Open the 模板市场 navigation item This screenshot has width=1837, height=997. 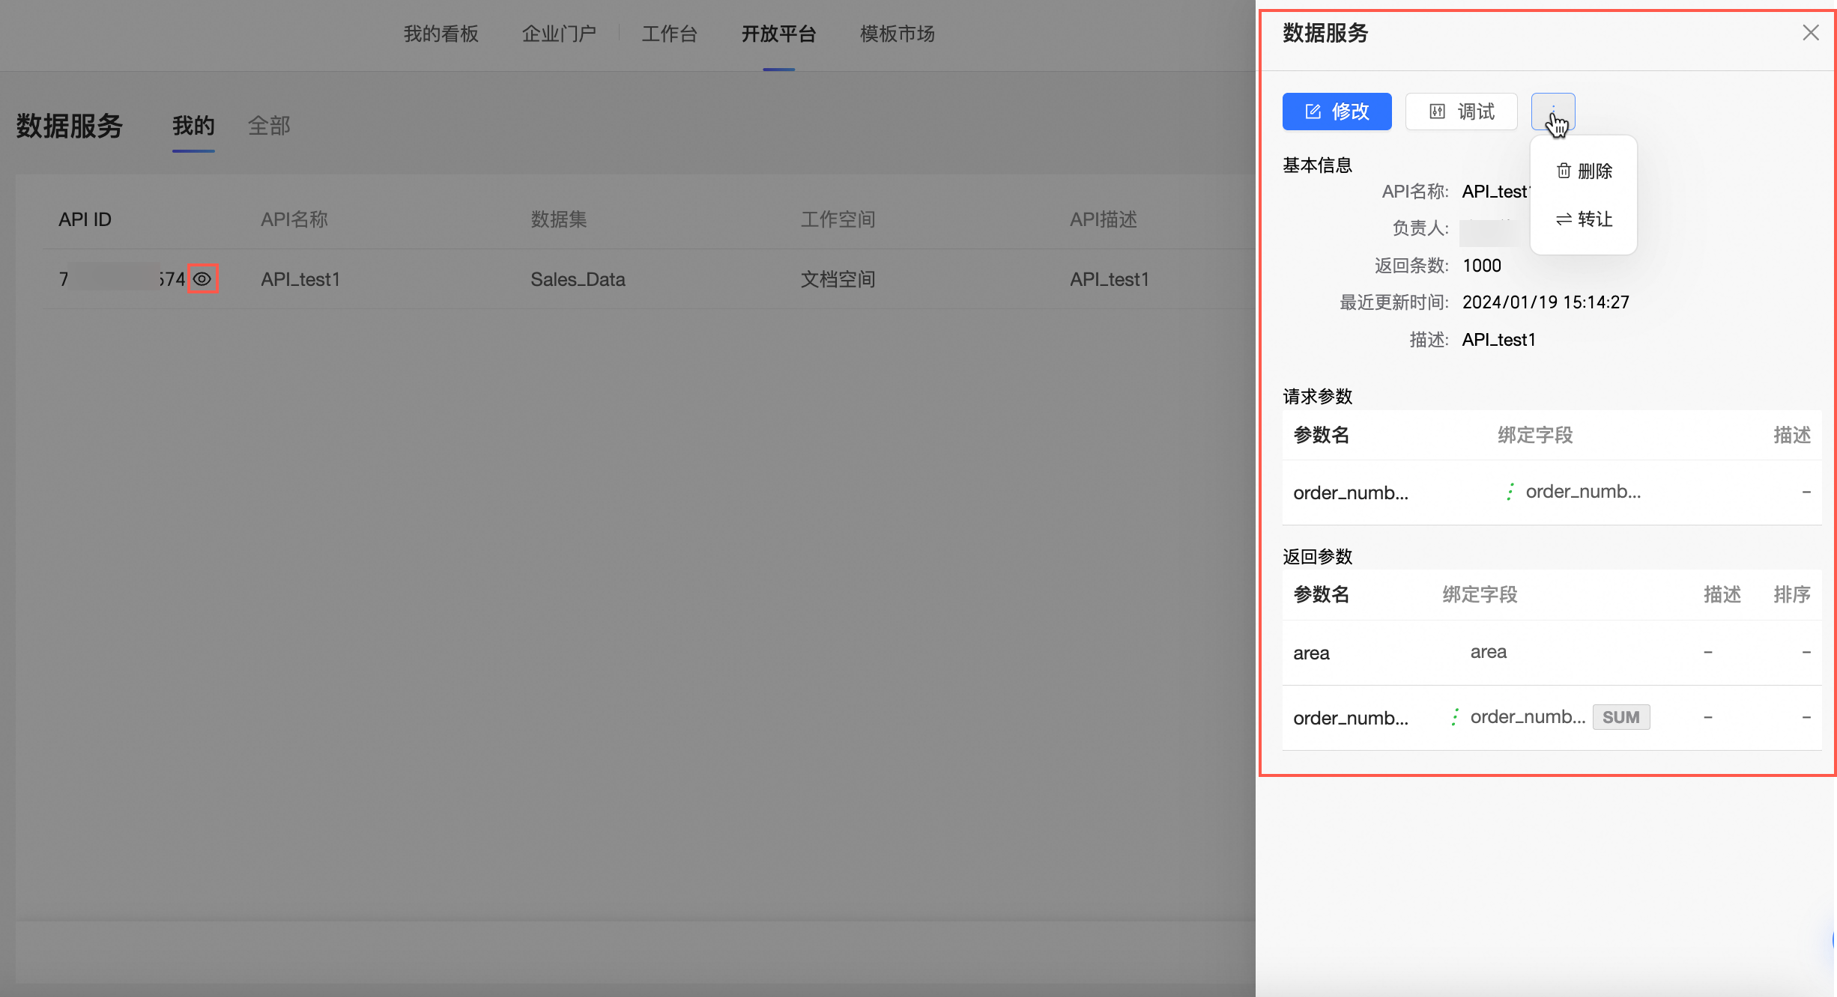[897, 34]
